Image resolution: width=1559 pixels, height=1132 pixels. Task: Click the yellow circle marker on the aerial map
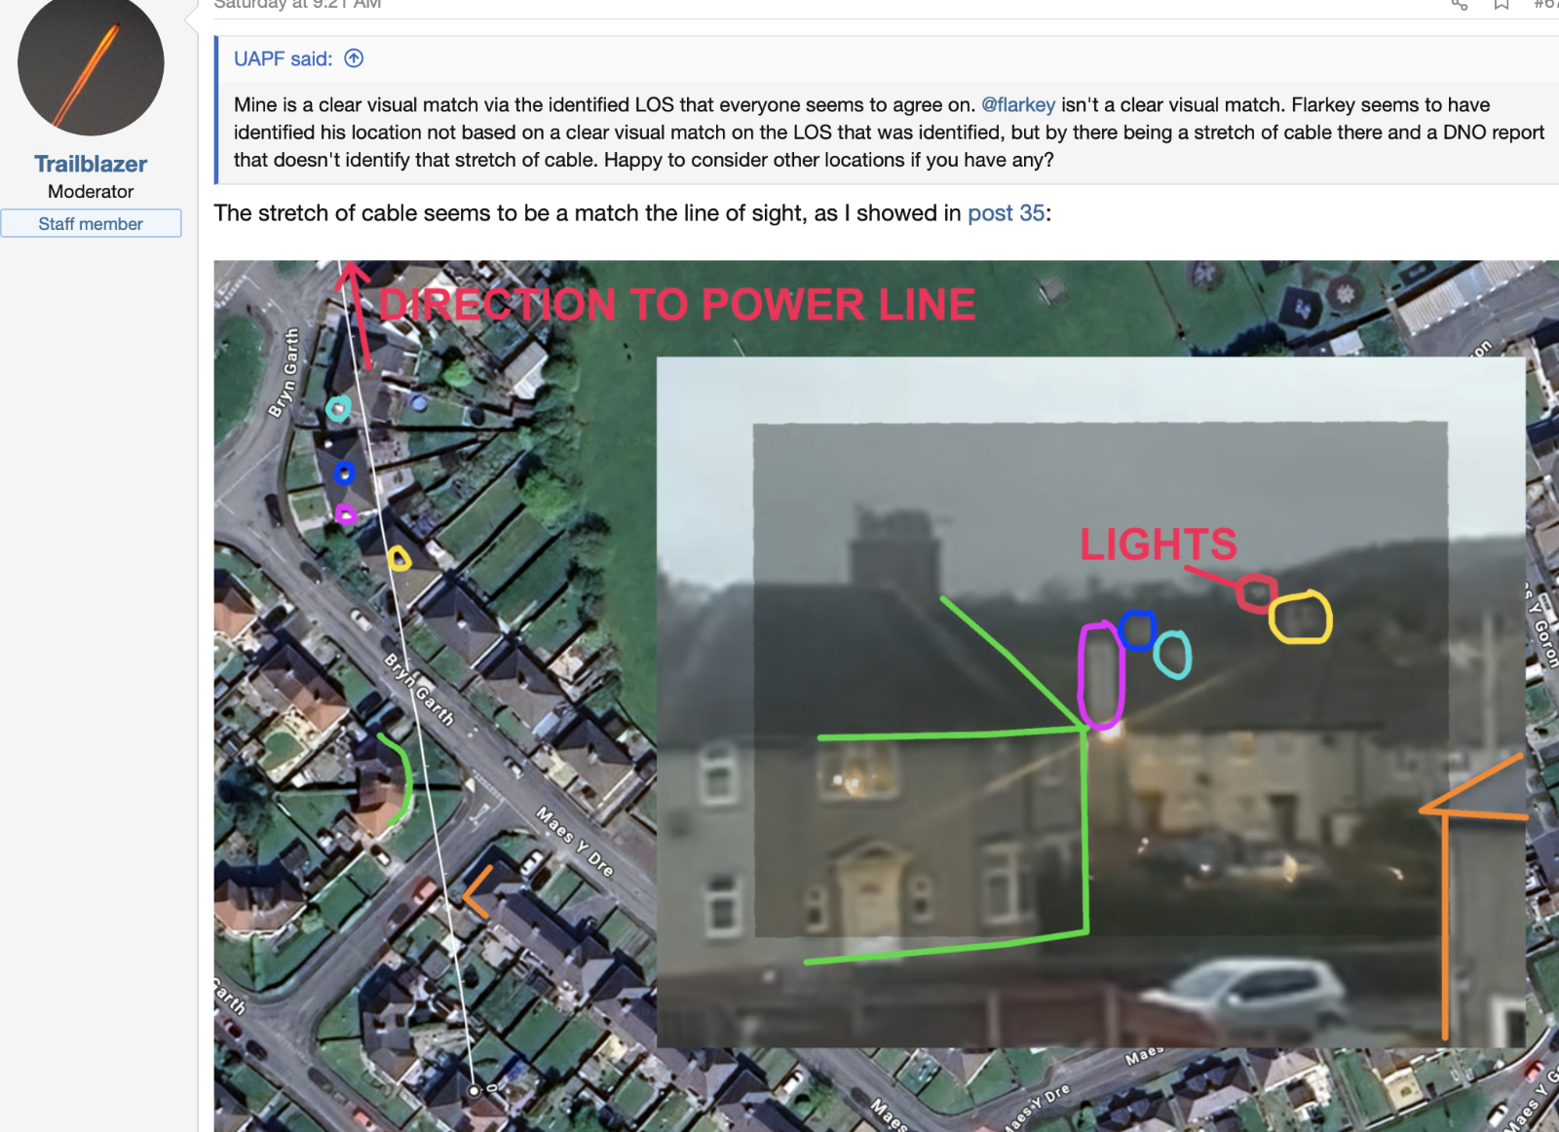[x=399, y=558]
